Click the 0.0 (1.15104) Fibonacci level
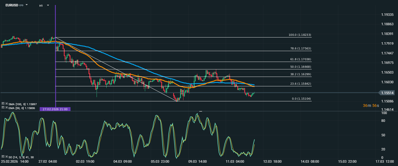398x166 pixels. tap(301, 99)
